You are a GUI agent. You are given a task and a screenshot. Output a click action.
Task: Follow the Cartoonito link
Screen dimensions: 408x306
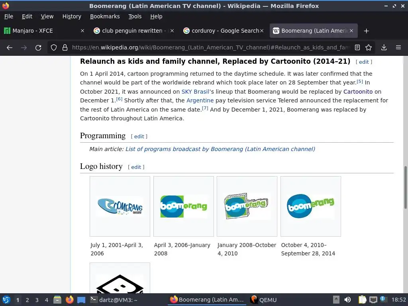coord(358,92)
